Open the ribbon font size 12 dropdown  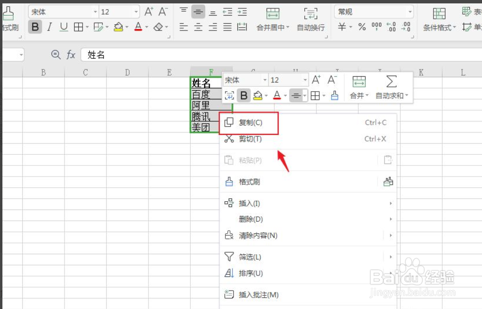(x=136, y=12)
